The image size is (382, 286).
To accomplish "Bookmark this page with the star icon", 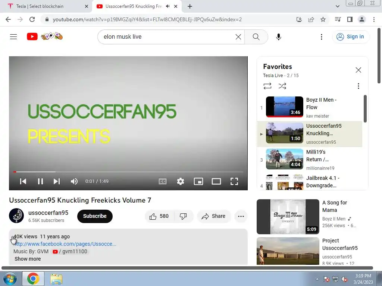I will (323, 19).
